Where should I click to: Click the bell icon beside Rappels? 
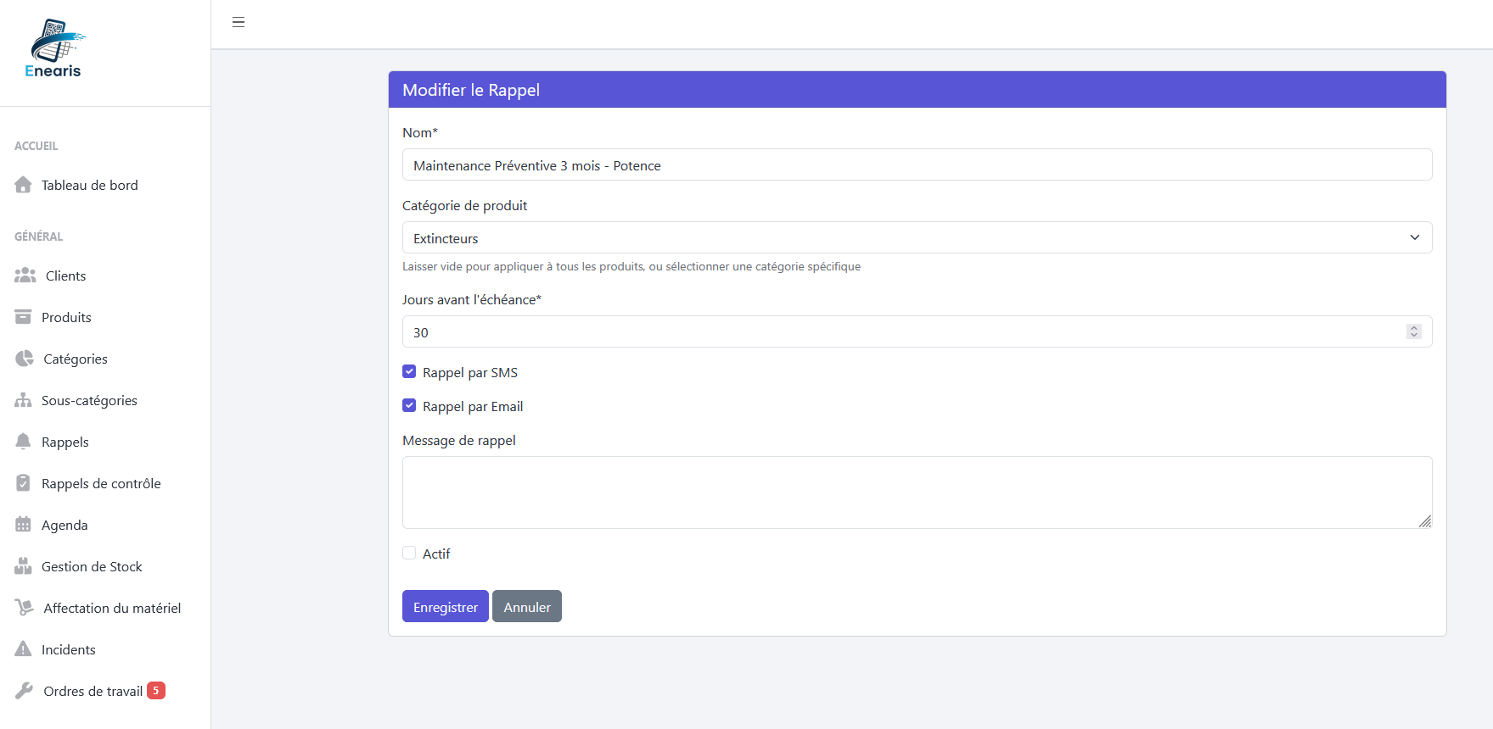[23, 442]
